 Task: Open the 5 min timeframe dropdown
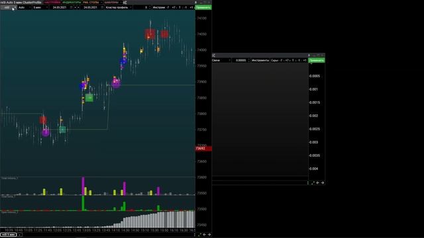40,7
